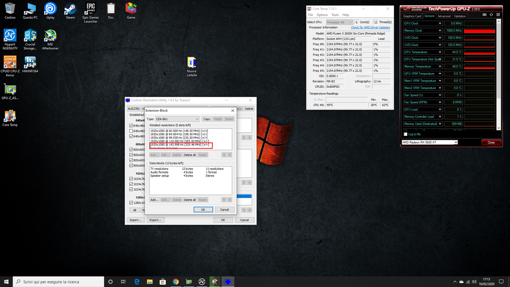Image resolution: width=510 pixels, height=287 pixels.
Task: Open Core Temp Options menu
Action: coord(322,15)
